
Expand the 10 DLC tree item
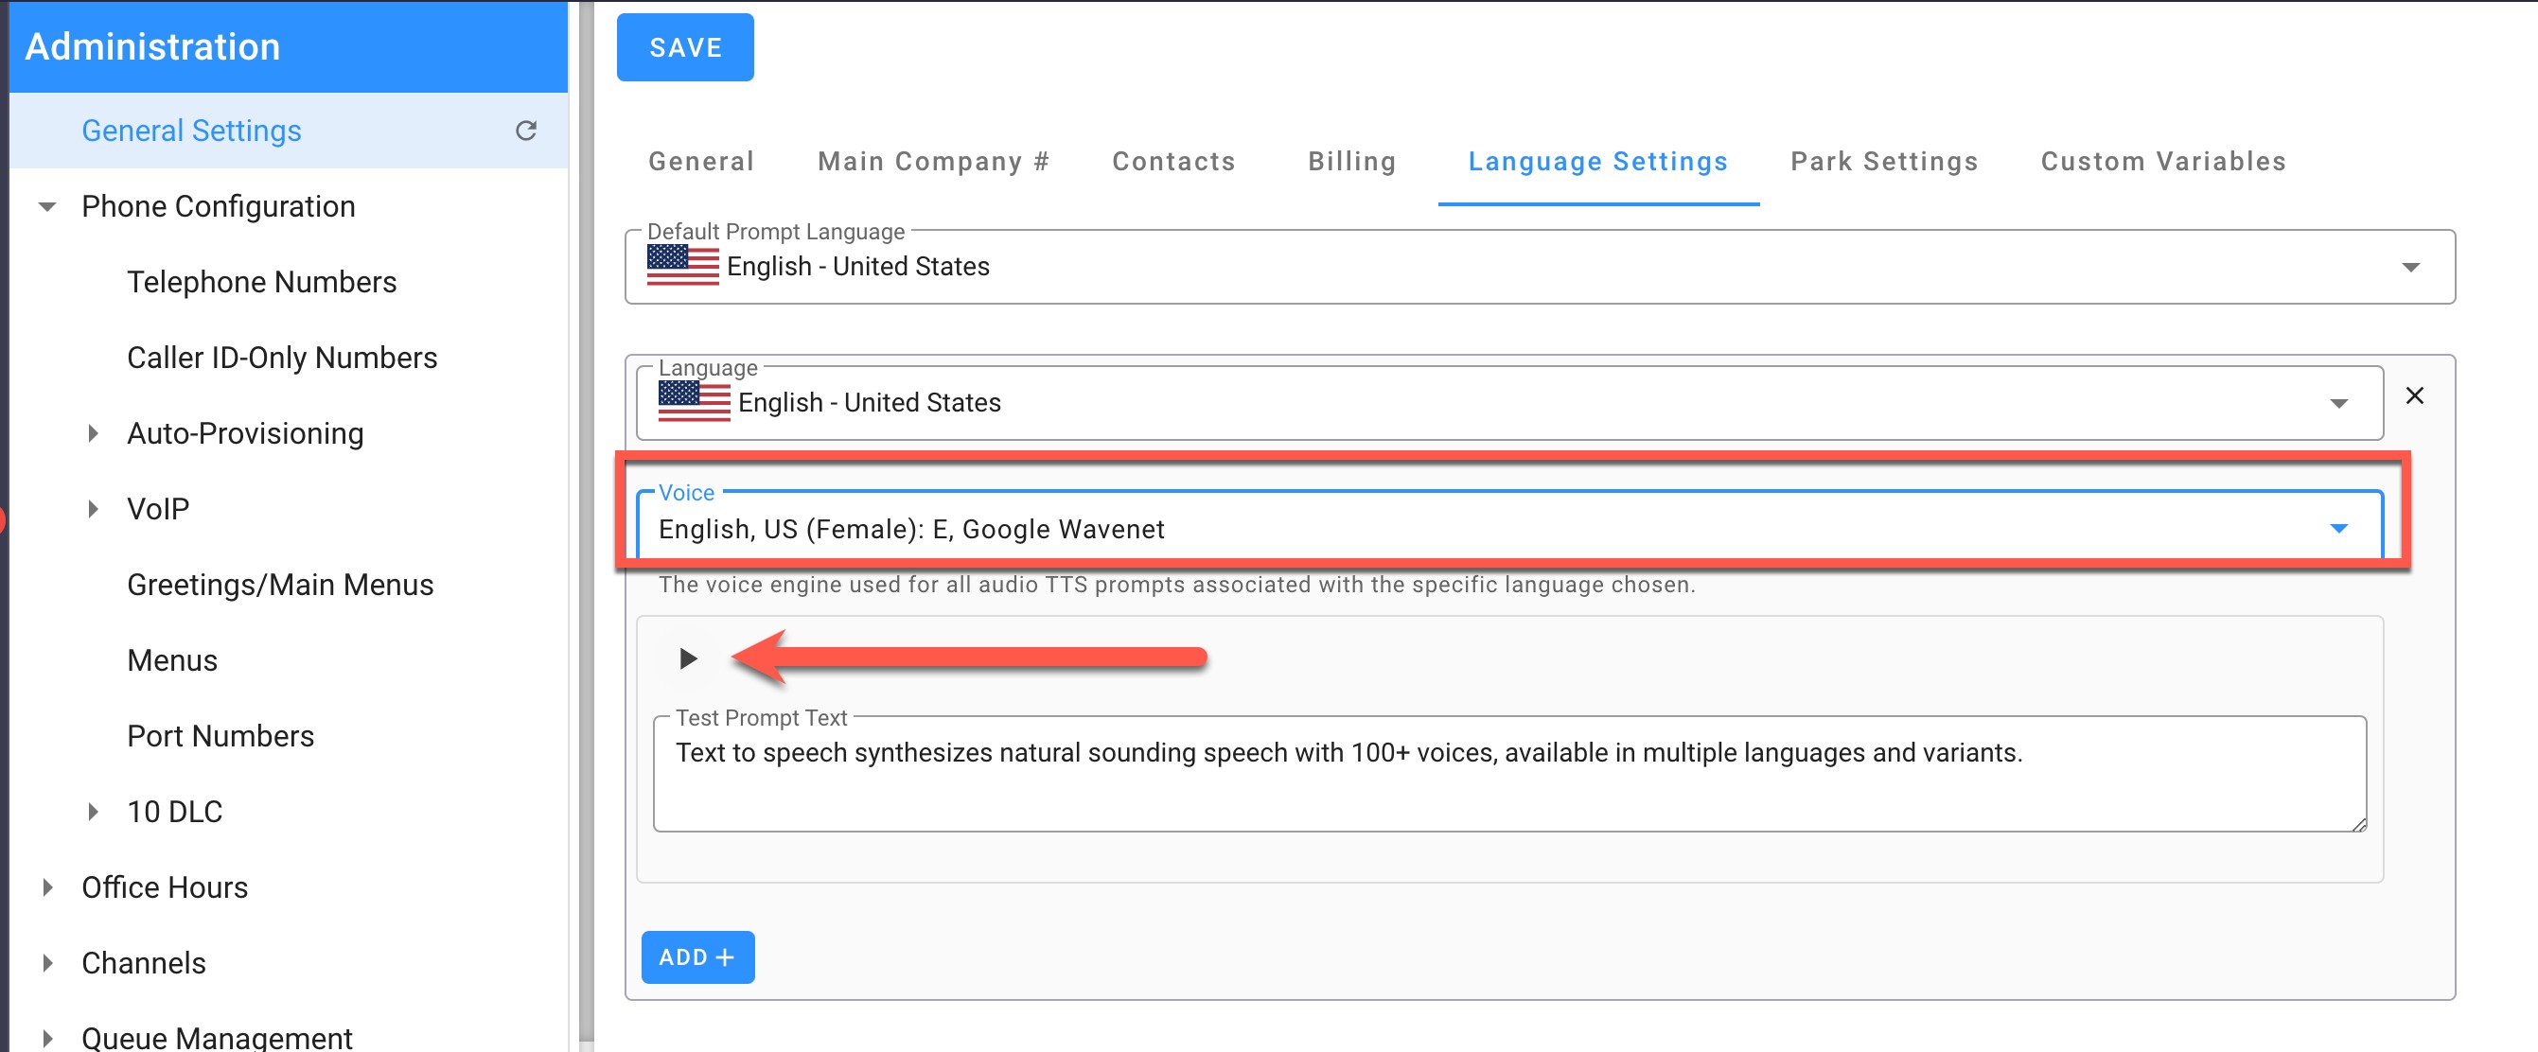[93, 812]
